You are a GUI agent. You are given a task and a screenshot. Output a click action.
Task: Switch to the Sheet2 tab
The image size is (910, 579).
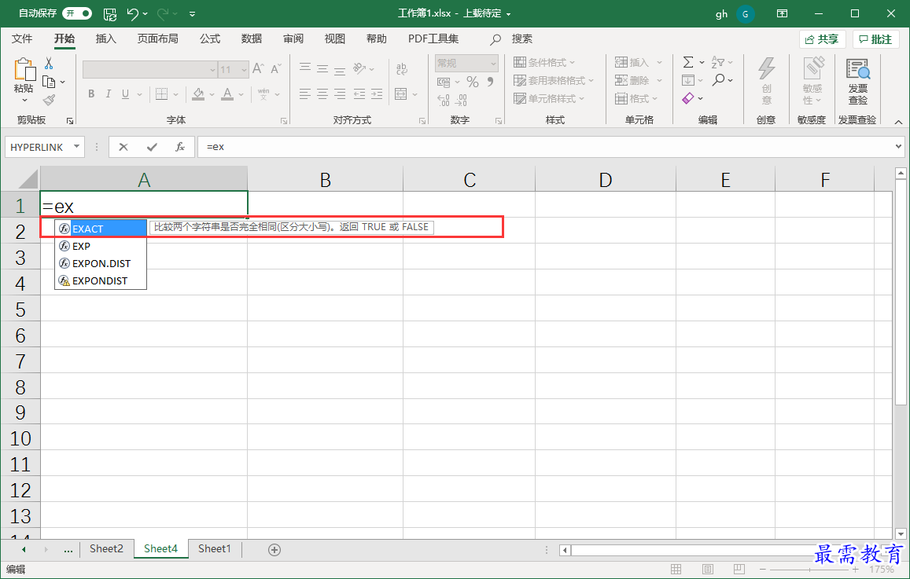click(106, 548)
